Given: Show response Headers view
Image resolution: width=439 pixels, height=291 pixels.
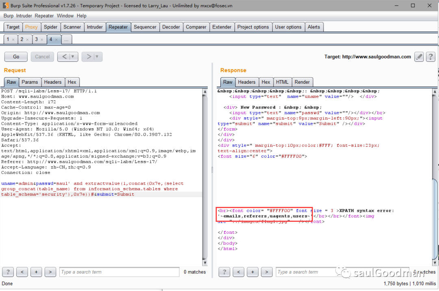Looking at the screenshot, I should pos(247,82).
